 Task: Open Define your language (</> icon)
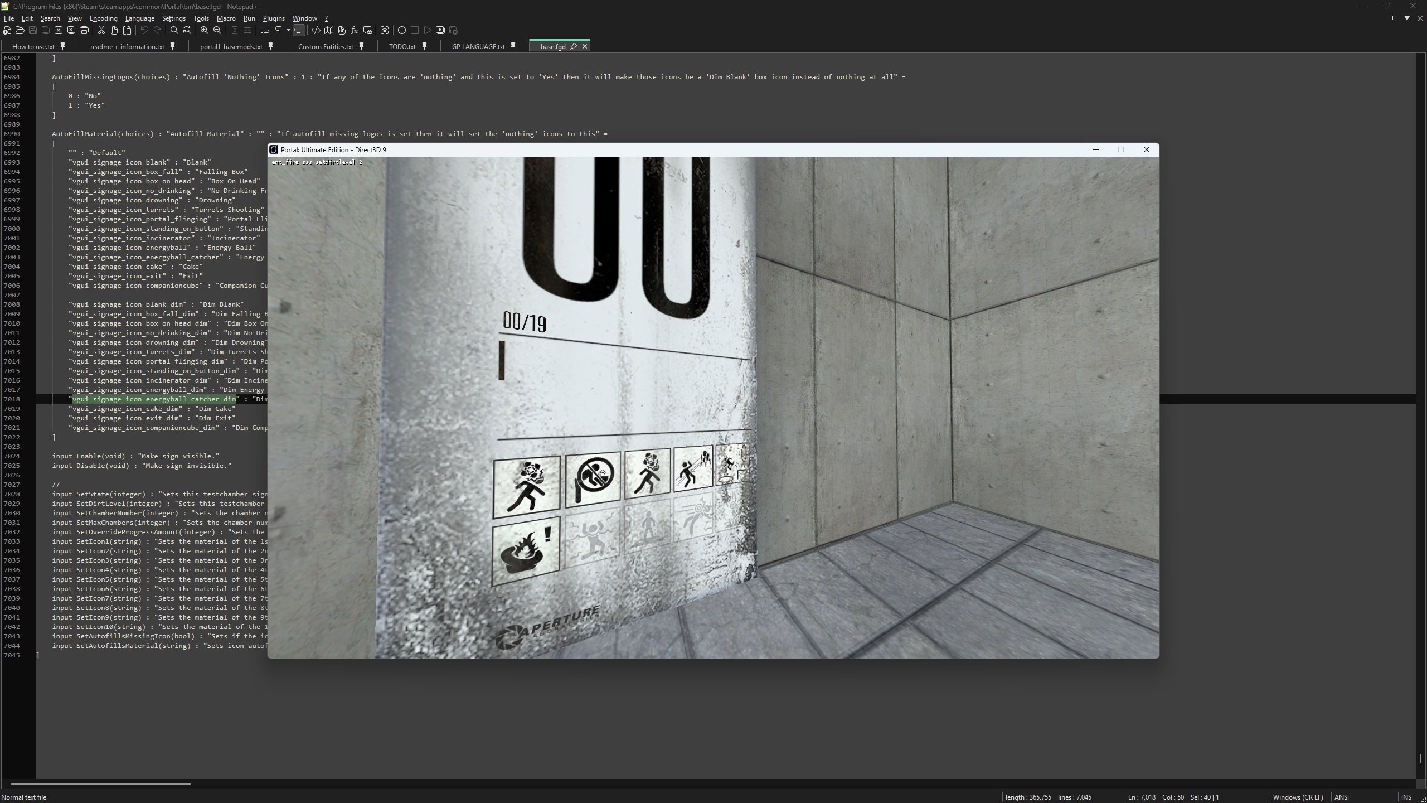click(316, 30)
